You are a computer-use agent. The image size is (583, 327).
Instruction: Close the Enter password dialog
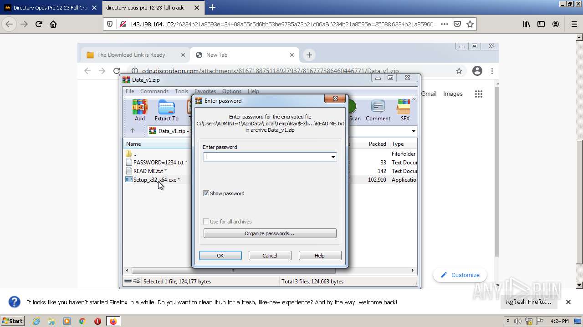(x=335, y=99)
